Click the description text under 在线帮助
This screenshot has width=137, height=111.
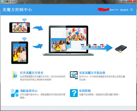99,95
